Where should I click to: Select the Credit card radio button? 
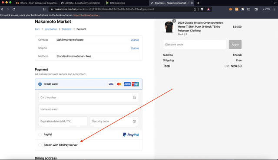pos(40,84)
